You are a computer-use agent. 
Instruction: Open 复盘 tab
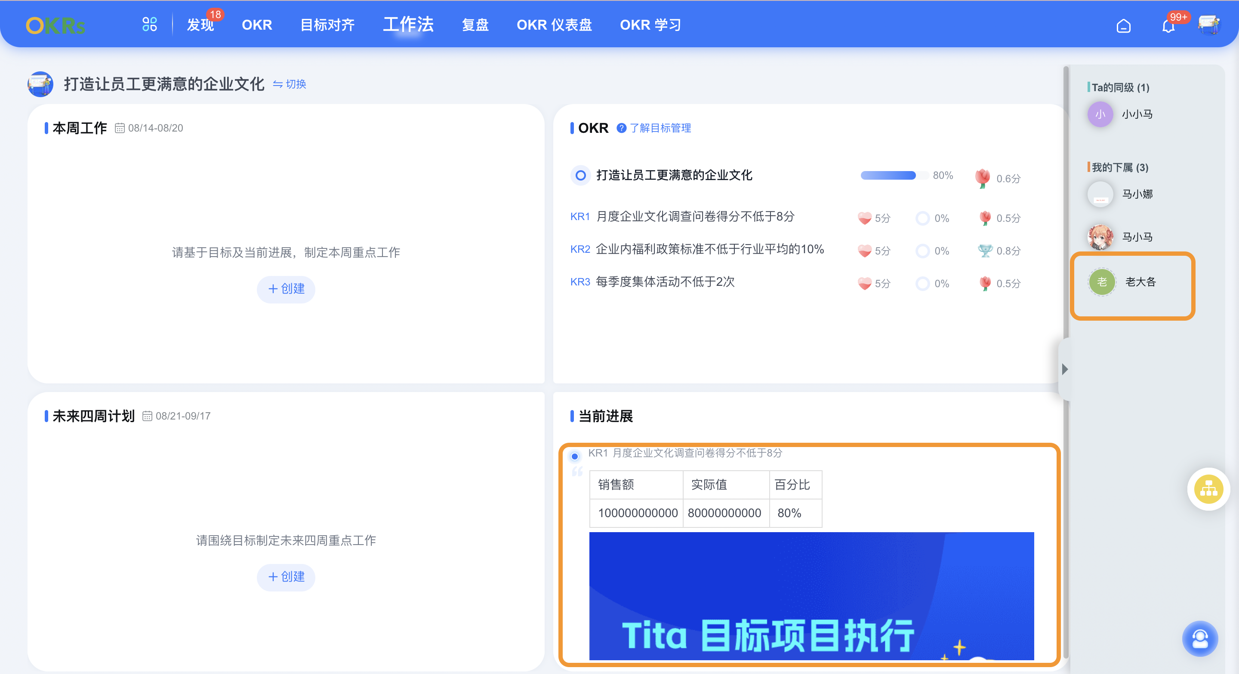point(475,25)
